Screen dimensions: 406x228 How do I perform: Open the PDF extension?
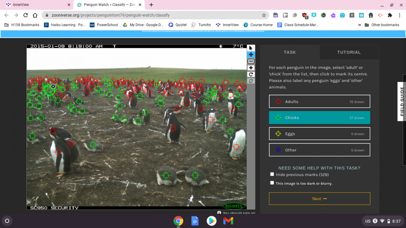click(276, 15)
